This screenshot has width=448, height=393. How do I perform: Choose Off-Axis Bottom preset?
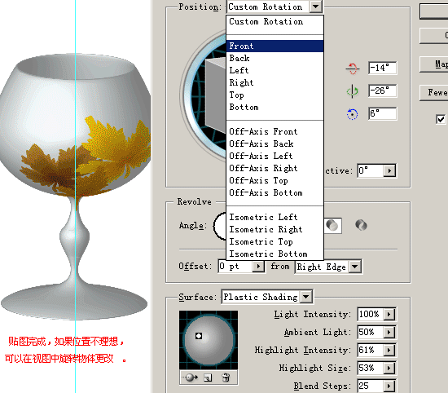pyautogui.click(x=275, y=192)
